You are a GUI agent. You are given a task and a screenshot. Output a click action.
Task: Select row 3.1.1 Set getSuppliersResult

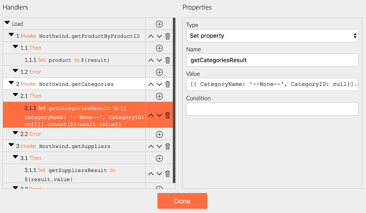click(74, 174)
